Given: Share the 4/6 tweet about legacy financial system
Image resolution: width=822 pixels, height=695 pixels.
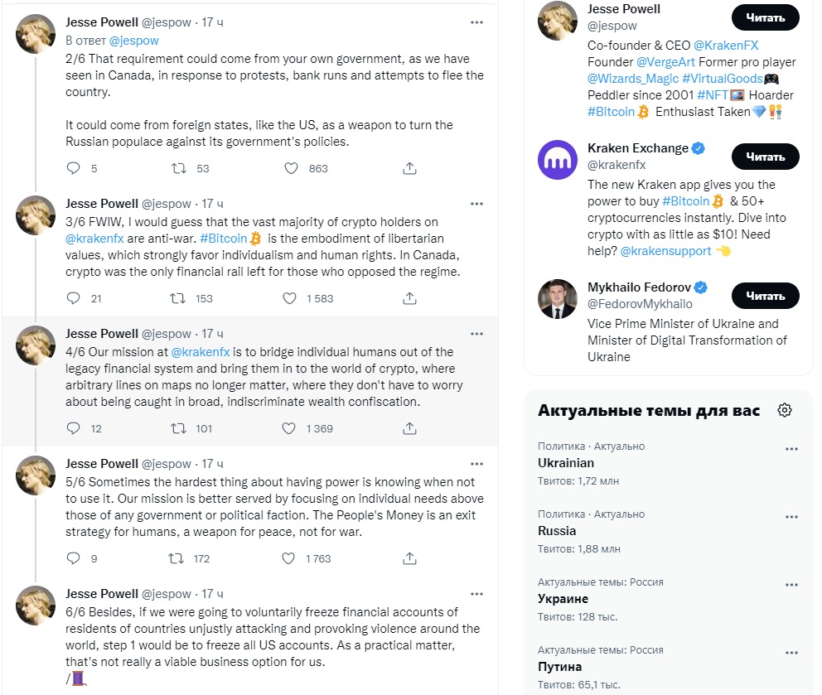Looking at the screenshot, I should point(409,428).
